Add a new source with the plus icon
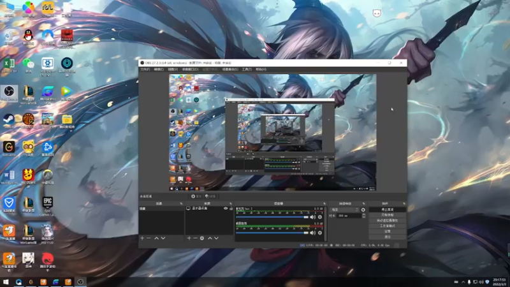The width and height of the screenshot is (510, 287). 189,238
